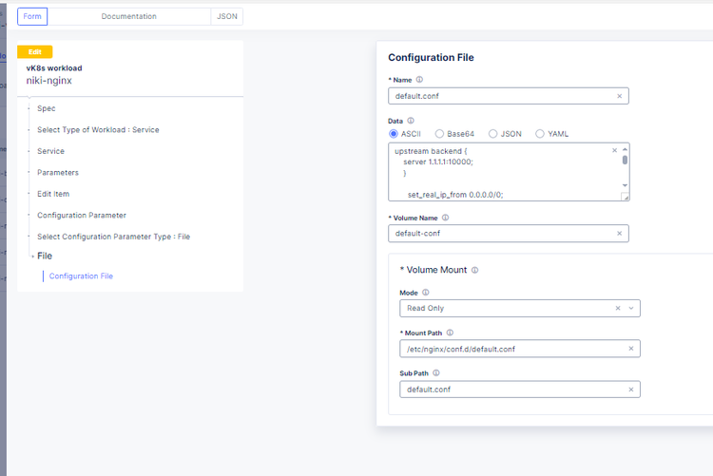
Task: Clear the Sub Path field with X
Action: click(x=631, y=390)
